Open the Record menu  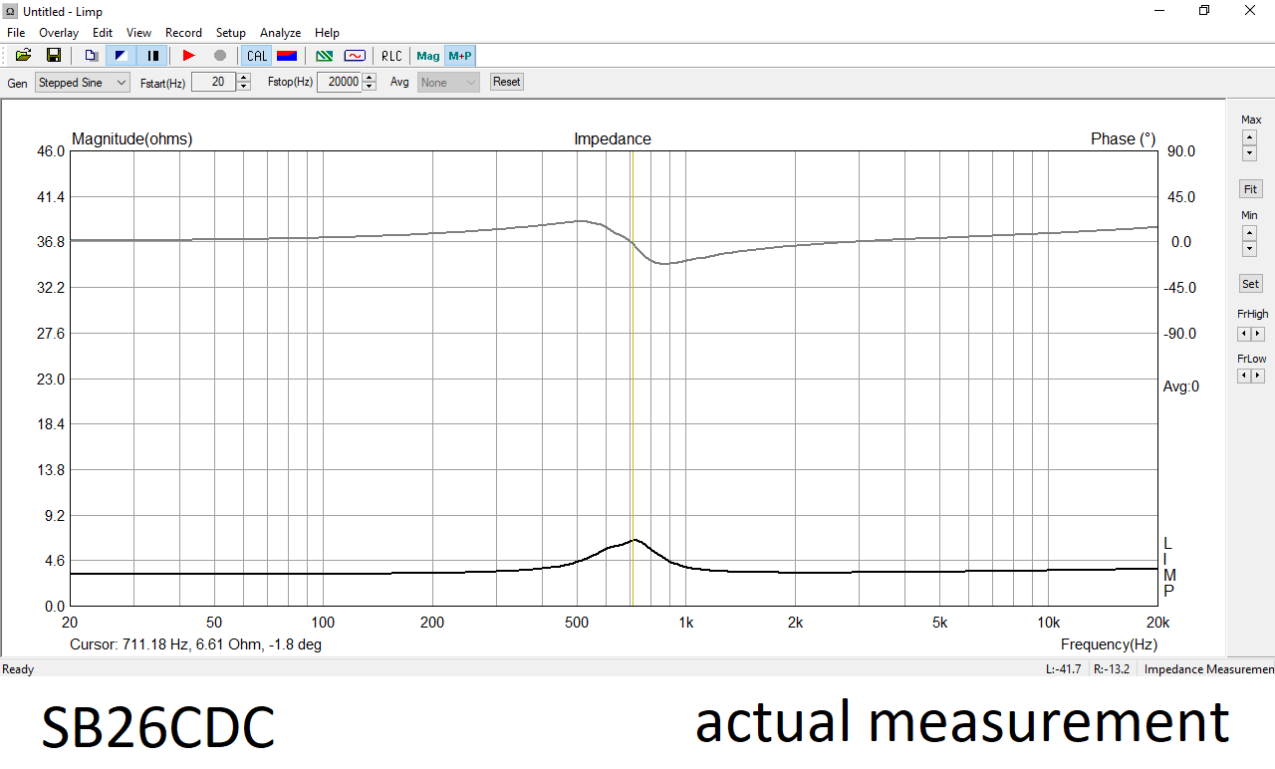183,33
